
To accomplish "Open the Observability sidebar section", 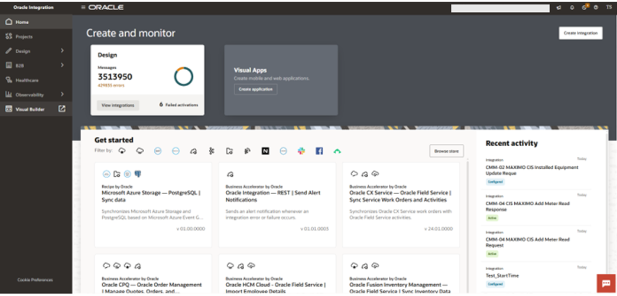I will coord(36,94).
